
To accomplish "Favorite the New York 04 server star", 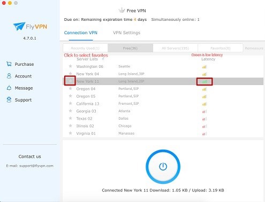I will [71, 74].
